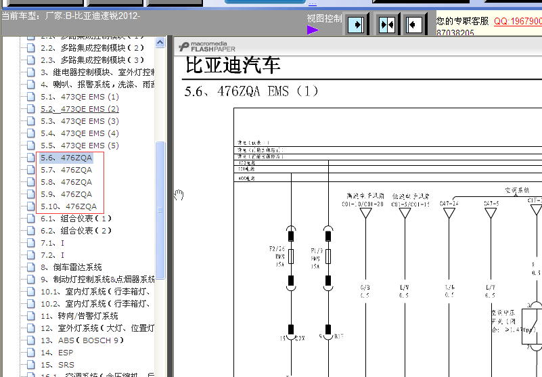Open item 8 倒车雷达系统
The height and width of the screenshot is (377, 542).
pos(71,267)
